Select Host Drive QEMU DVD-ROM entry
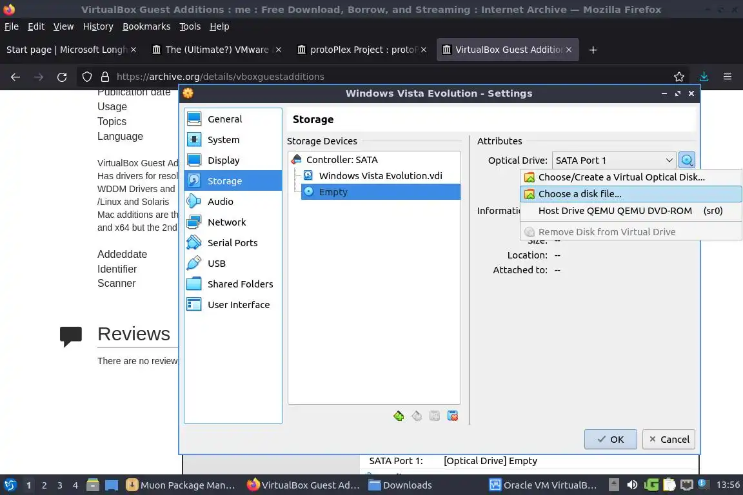The height and width of the screenshot is (495, 743). pyautogui.click(x=631, y=211)
